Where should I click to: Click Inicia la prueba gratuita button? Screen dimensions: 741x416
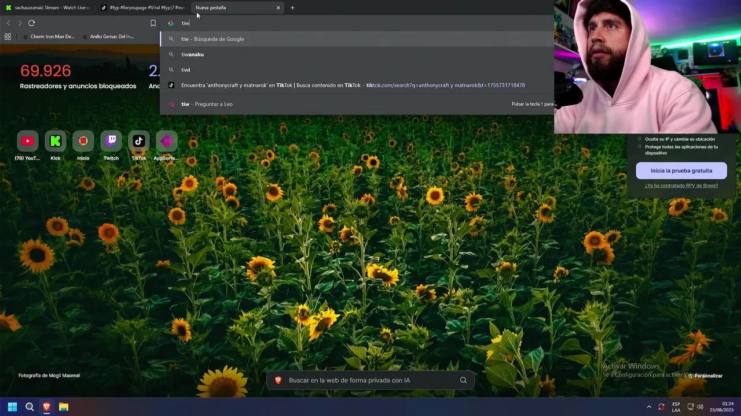(x=681, y=170)
